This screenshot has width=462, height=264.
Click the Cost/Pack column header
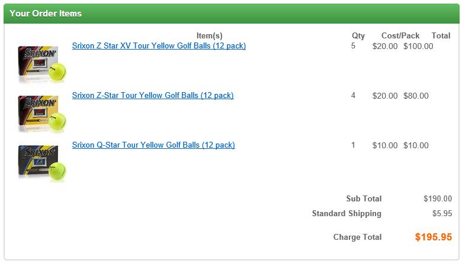400,35
